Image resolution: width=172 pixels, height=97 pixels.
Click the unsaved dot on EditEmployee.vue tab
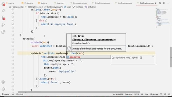point(155,3)
